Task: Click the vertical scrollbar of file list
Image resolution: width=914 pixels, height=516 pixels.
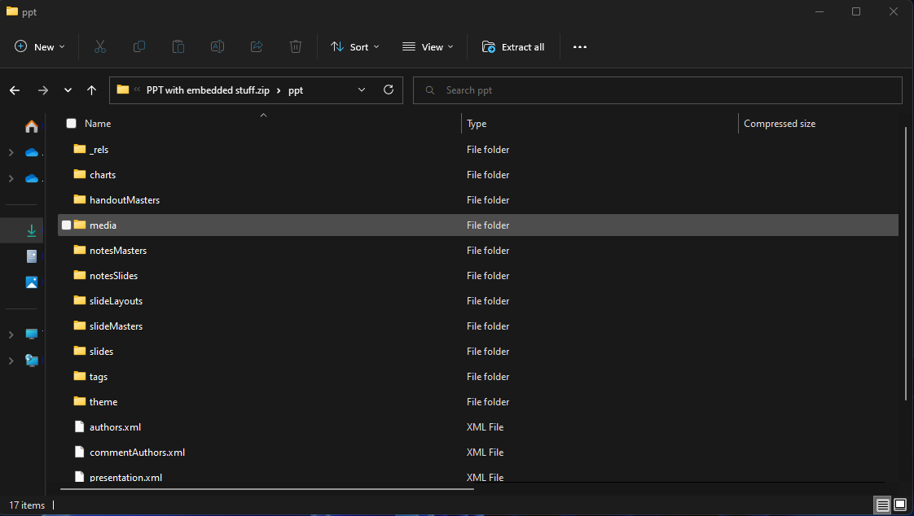Action: 905,262
